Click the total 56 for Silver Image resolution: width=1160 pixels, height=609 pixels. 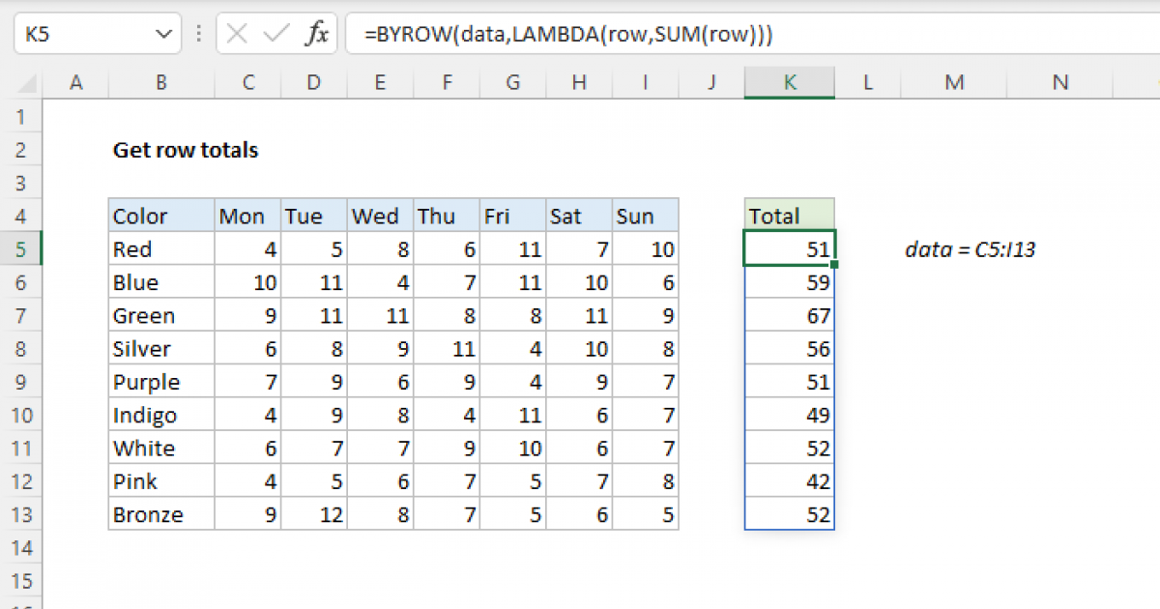coord(790,349)
